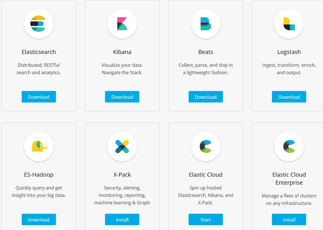Click the Kibana logo icon
The width and height of the screenshot is (323, 230).
[122, 24]
